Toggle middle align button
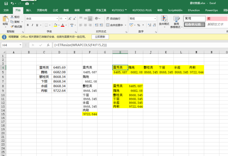 (85, 18)
